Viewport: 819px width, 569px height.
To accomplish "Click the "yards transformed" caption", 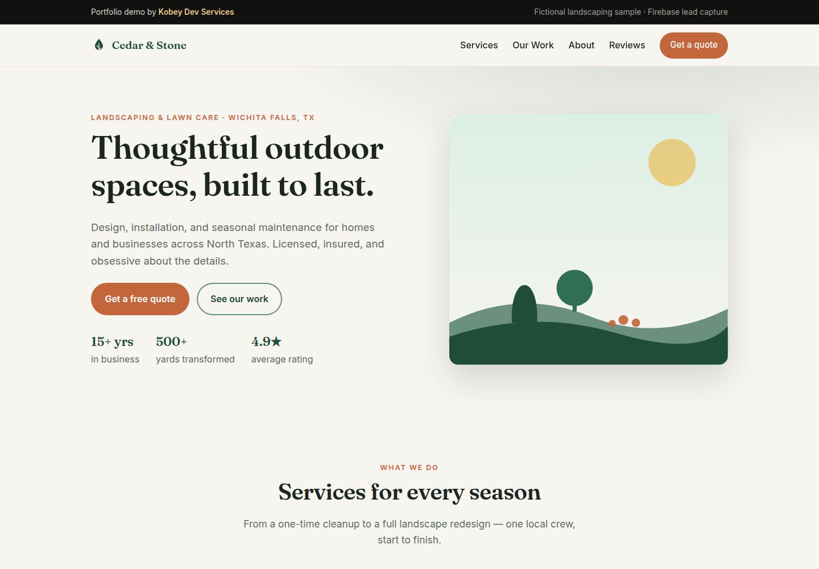I will point(195,359).
